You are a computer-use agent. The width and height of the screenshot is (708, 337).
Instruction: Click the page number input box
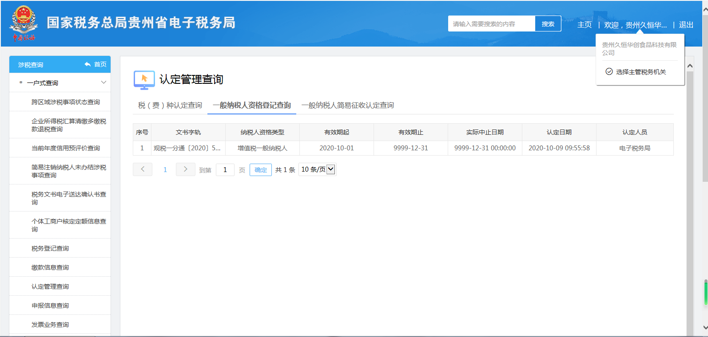click(225, 170)
